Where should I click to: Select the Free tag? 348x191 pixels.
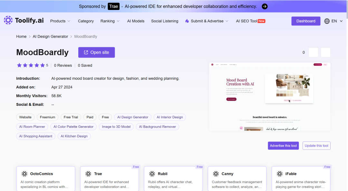click(105, 117)
